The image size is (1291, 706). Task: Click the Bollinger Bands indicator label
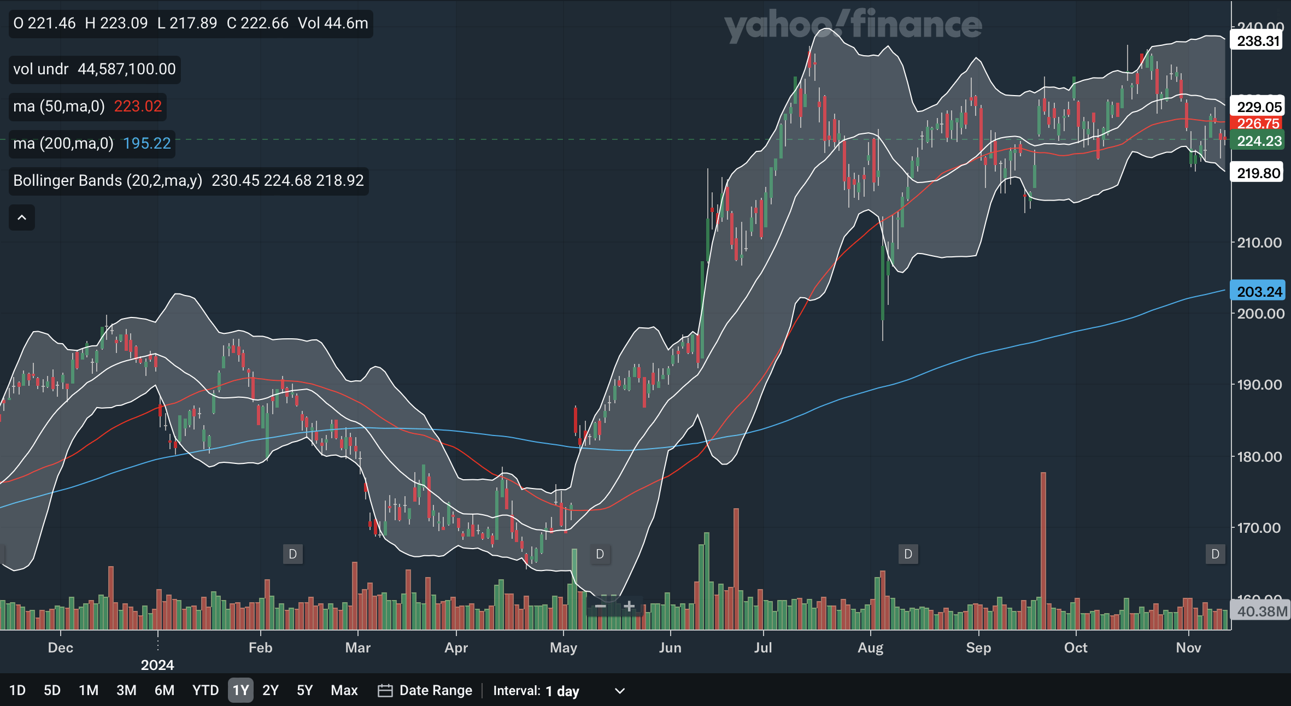108,180
